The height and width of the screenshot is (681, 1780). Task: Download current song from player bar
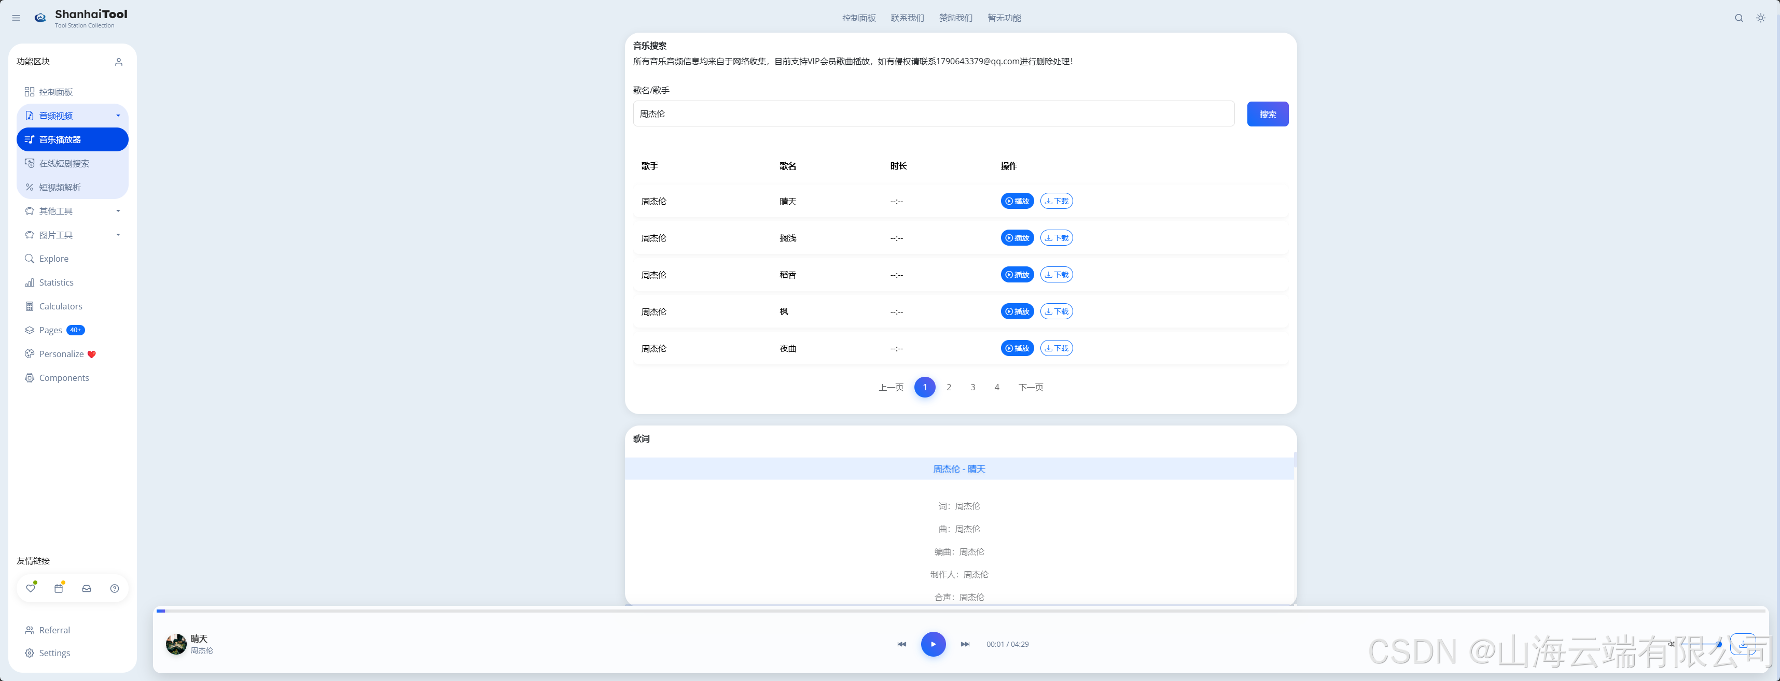[1742, 644]
